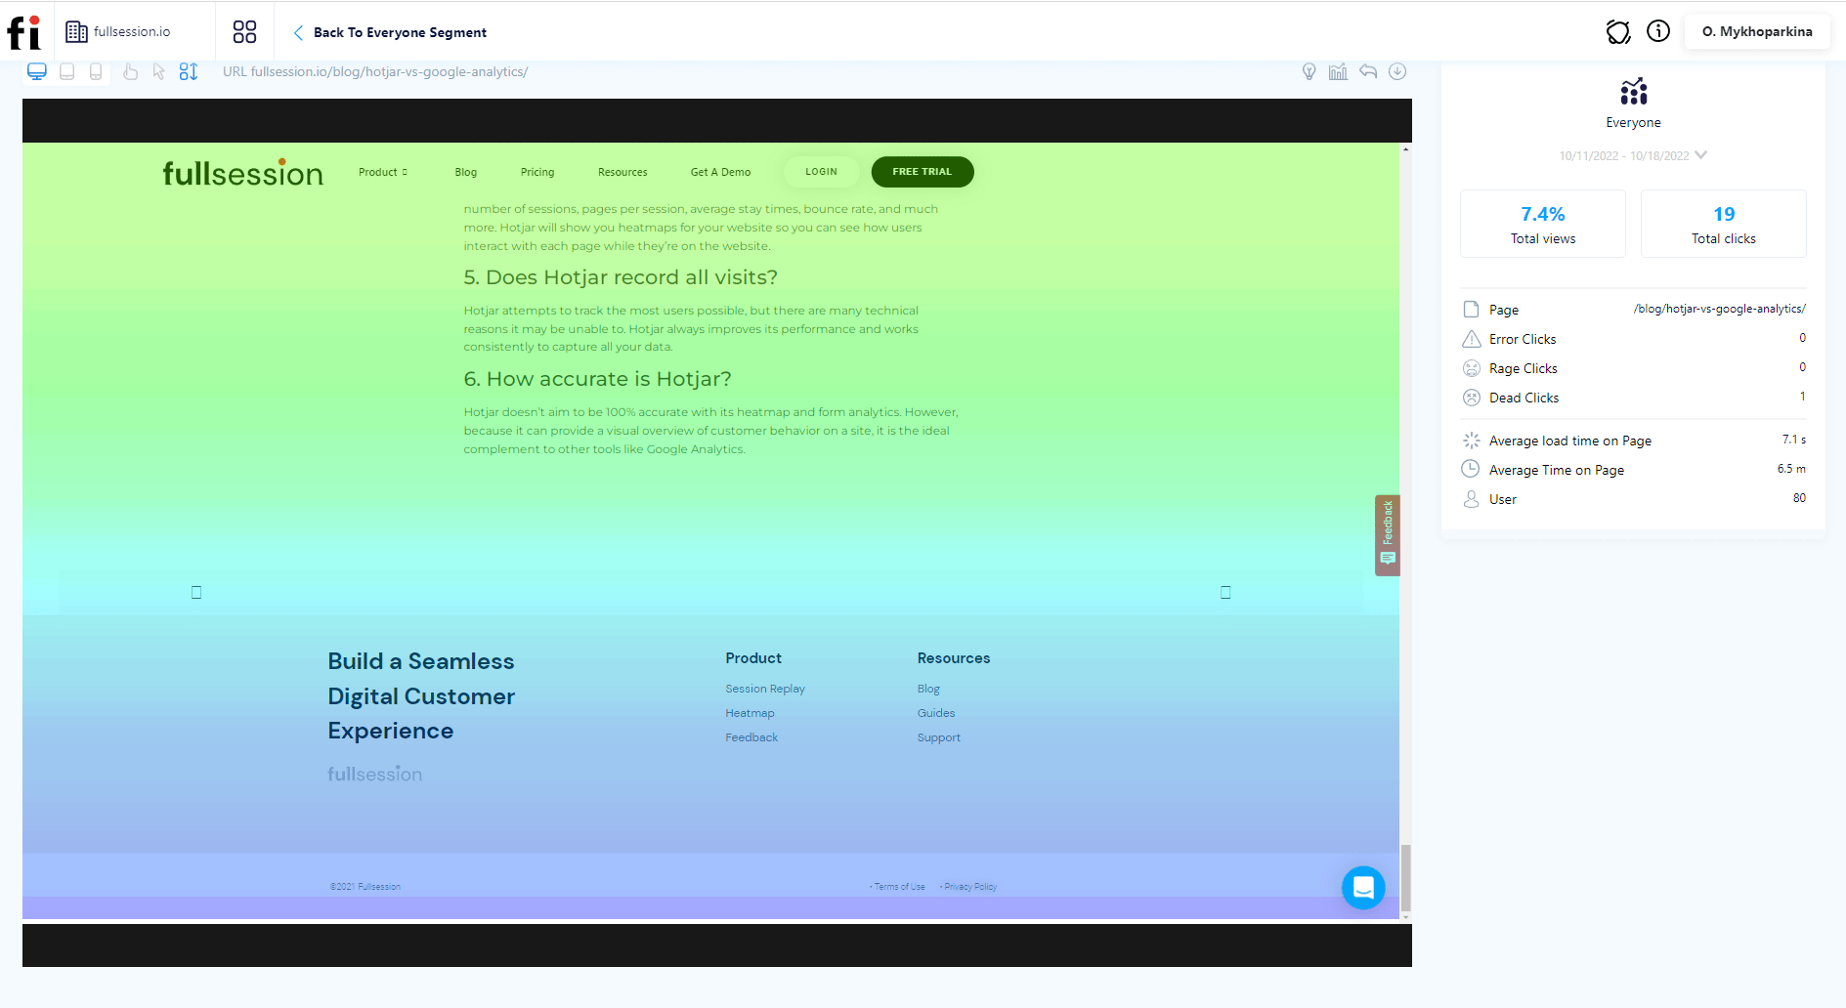Click the Page document icon
Screen dimensions: 1846x1008
point(1471,310)
